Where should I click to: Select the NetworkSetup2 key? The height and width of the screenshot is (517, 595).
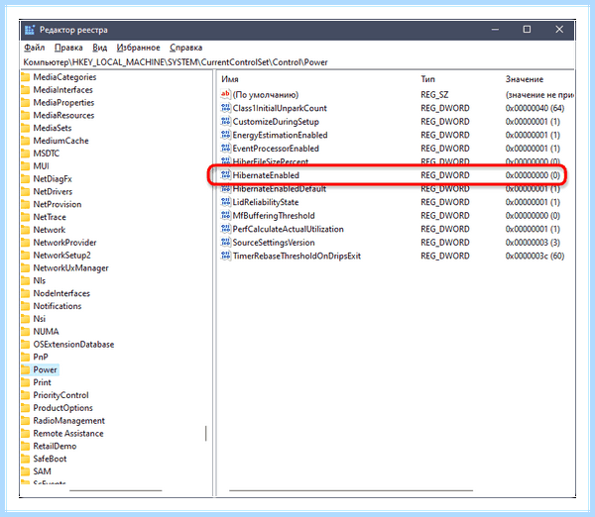[61, 256]
